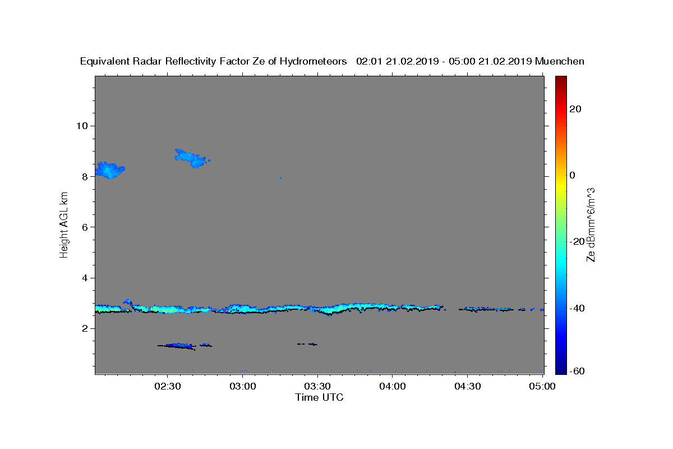Click the colorbar tick label 20
Viewport: 673px width, 449px height.
coord(576,109)
